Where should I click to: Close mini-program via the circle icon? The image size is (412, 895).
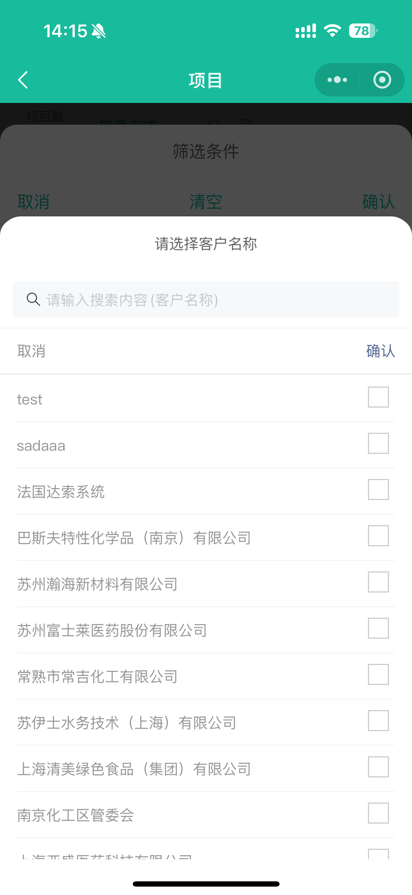[382, 80]
